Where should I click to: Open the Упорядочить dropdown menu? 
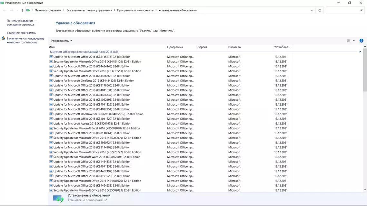[62, 41]
